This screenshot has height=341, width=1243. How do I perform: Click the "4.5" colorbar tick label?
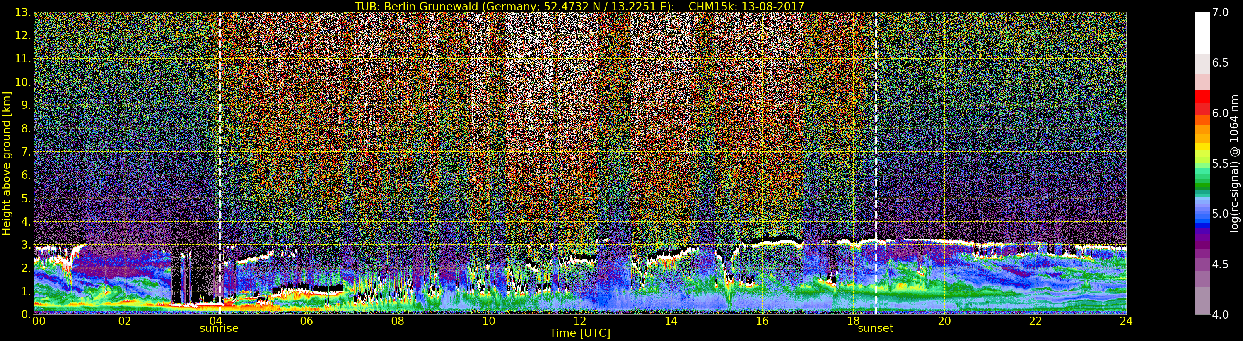click(x=1221, y=264)
